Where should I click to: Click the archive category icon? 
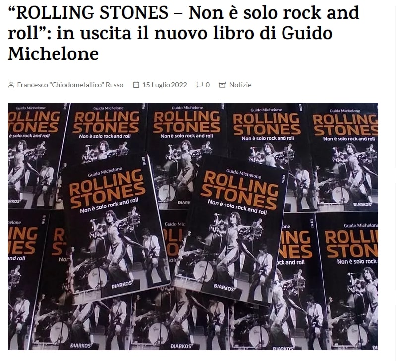click(222, 85)
